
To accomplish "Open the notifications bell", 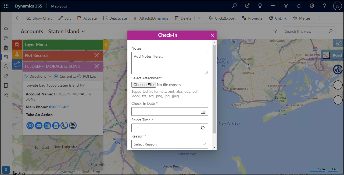I will pos(299,6).
